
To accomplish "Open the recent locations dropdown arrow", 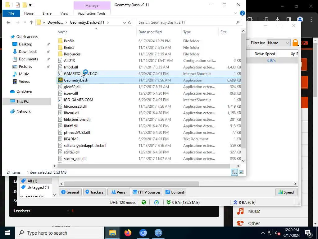I will tap(25, 22).
